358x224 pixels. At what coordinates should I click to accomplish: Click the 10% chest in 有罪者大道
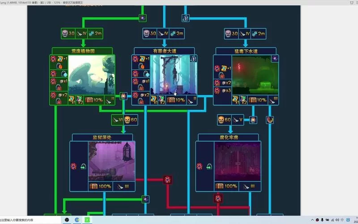pos(176,100)
